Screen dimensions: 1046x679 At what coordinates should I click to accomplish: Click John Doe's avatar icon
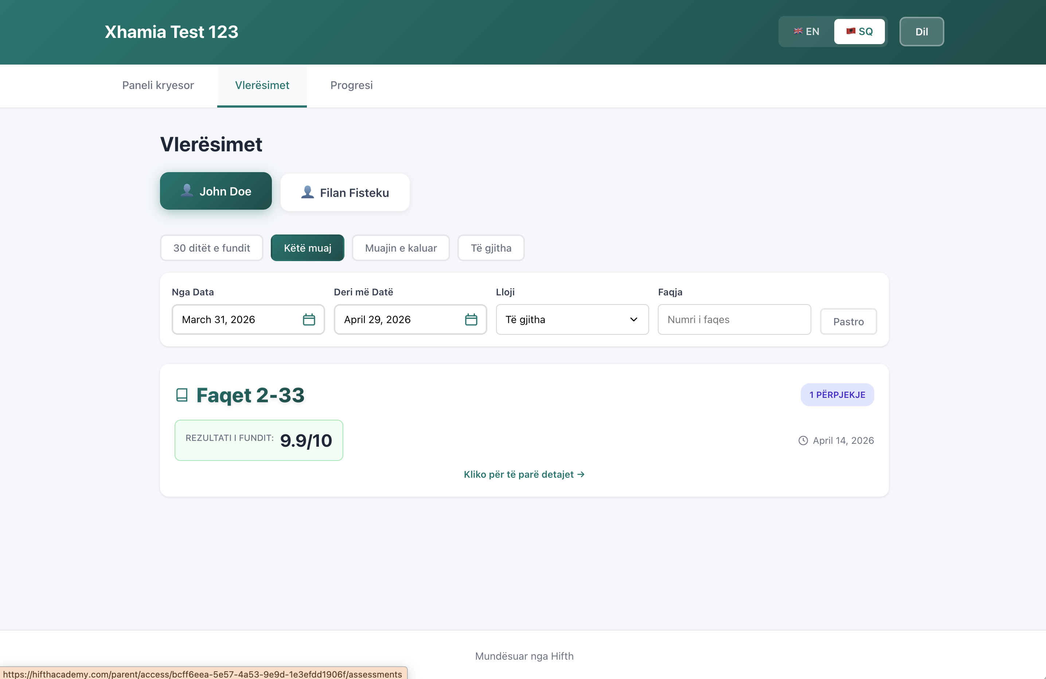point(187,191)
